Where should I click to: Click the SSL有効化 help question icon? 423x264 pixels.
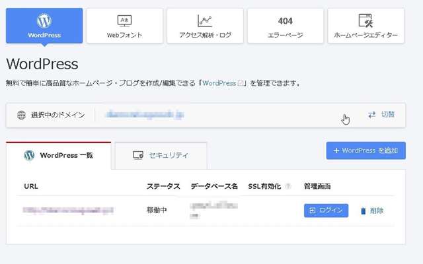[288, 187]
